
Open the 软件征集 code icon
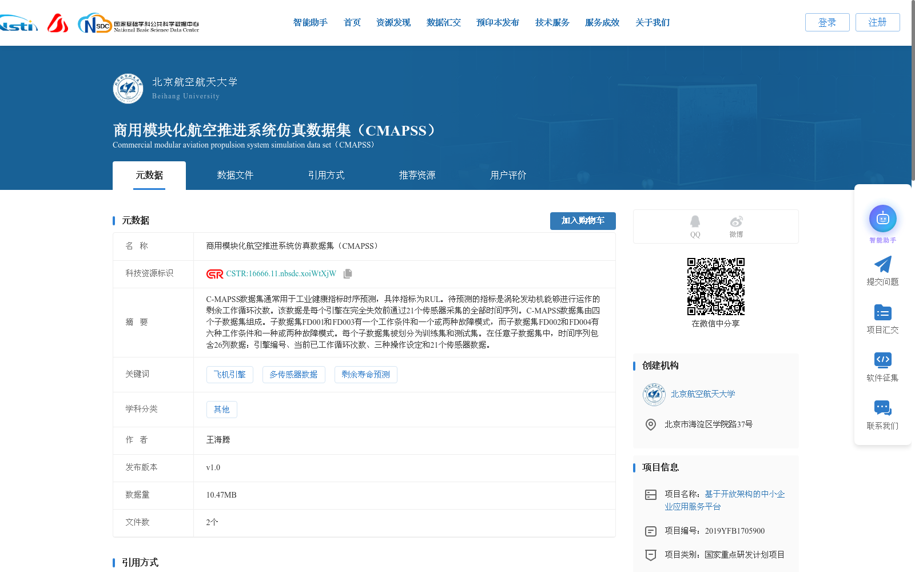882,360
